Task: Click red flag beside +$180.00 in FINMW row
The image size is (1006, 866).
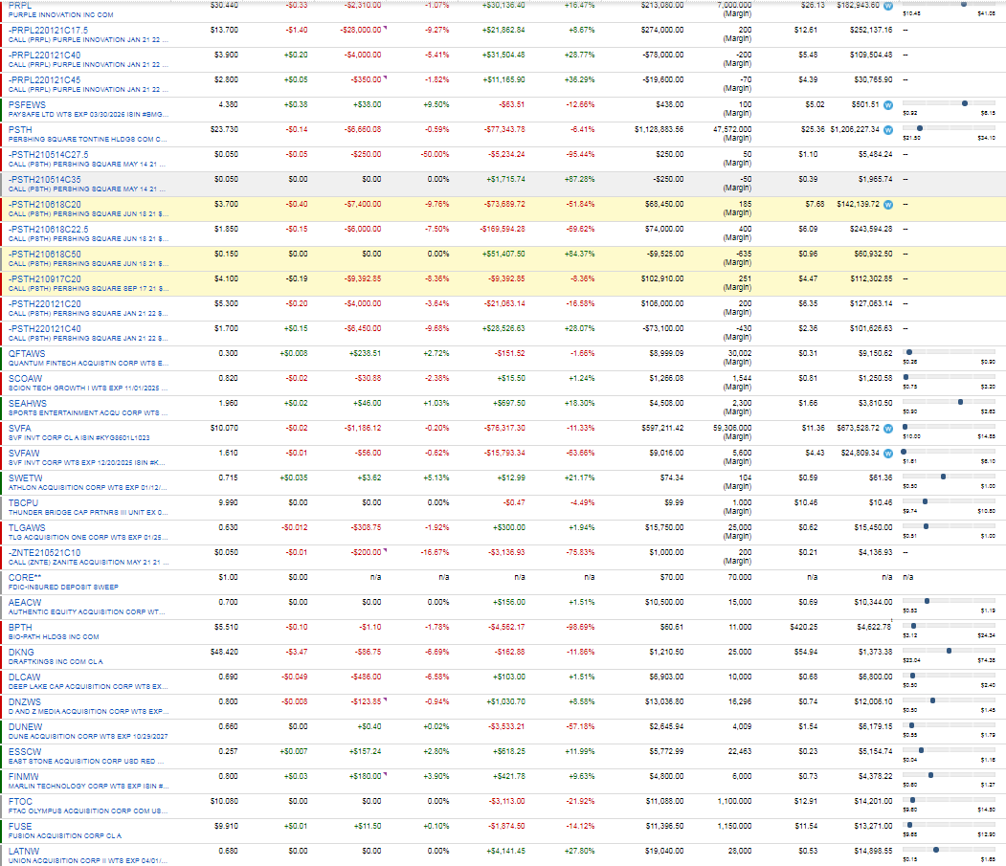Action: (385, 775)
